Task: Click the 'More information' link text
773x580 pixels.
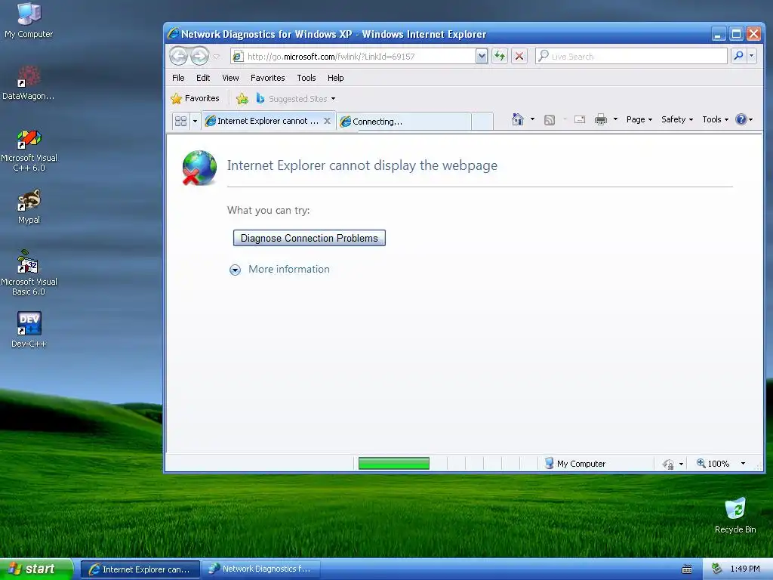Action: [289, 270]
